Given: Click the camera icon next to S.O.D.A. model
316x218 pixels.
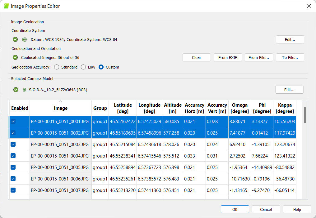Looking at the screenshot, I should [24, 90].
